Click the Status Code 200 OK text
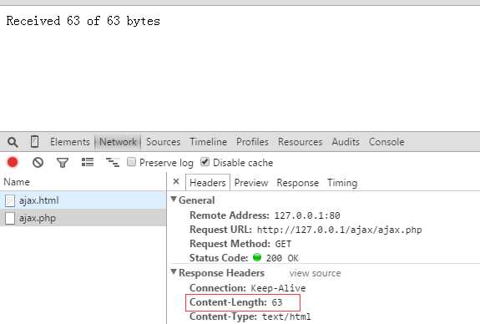The height and width of the screenshot is (324, 480). [x=282, y=258]
